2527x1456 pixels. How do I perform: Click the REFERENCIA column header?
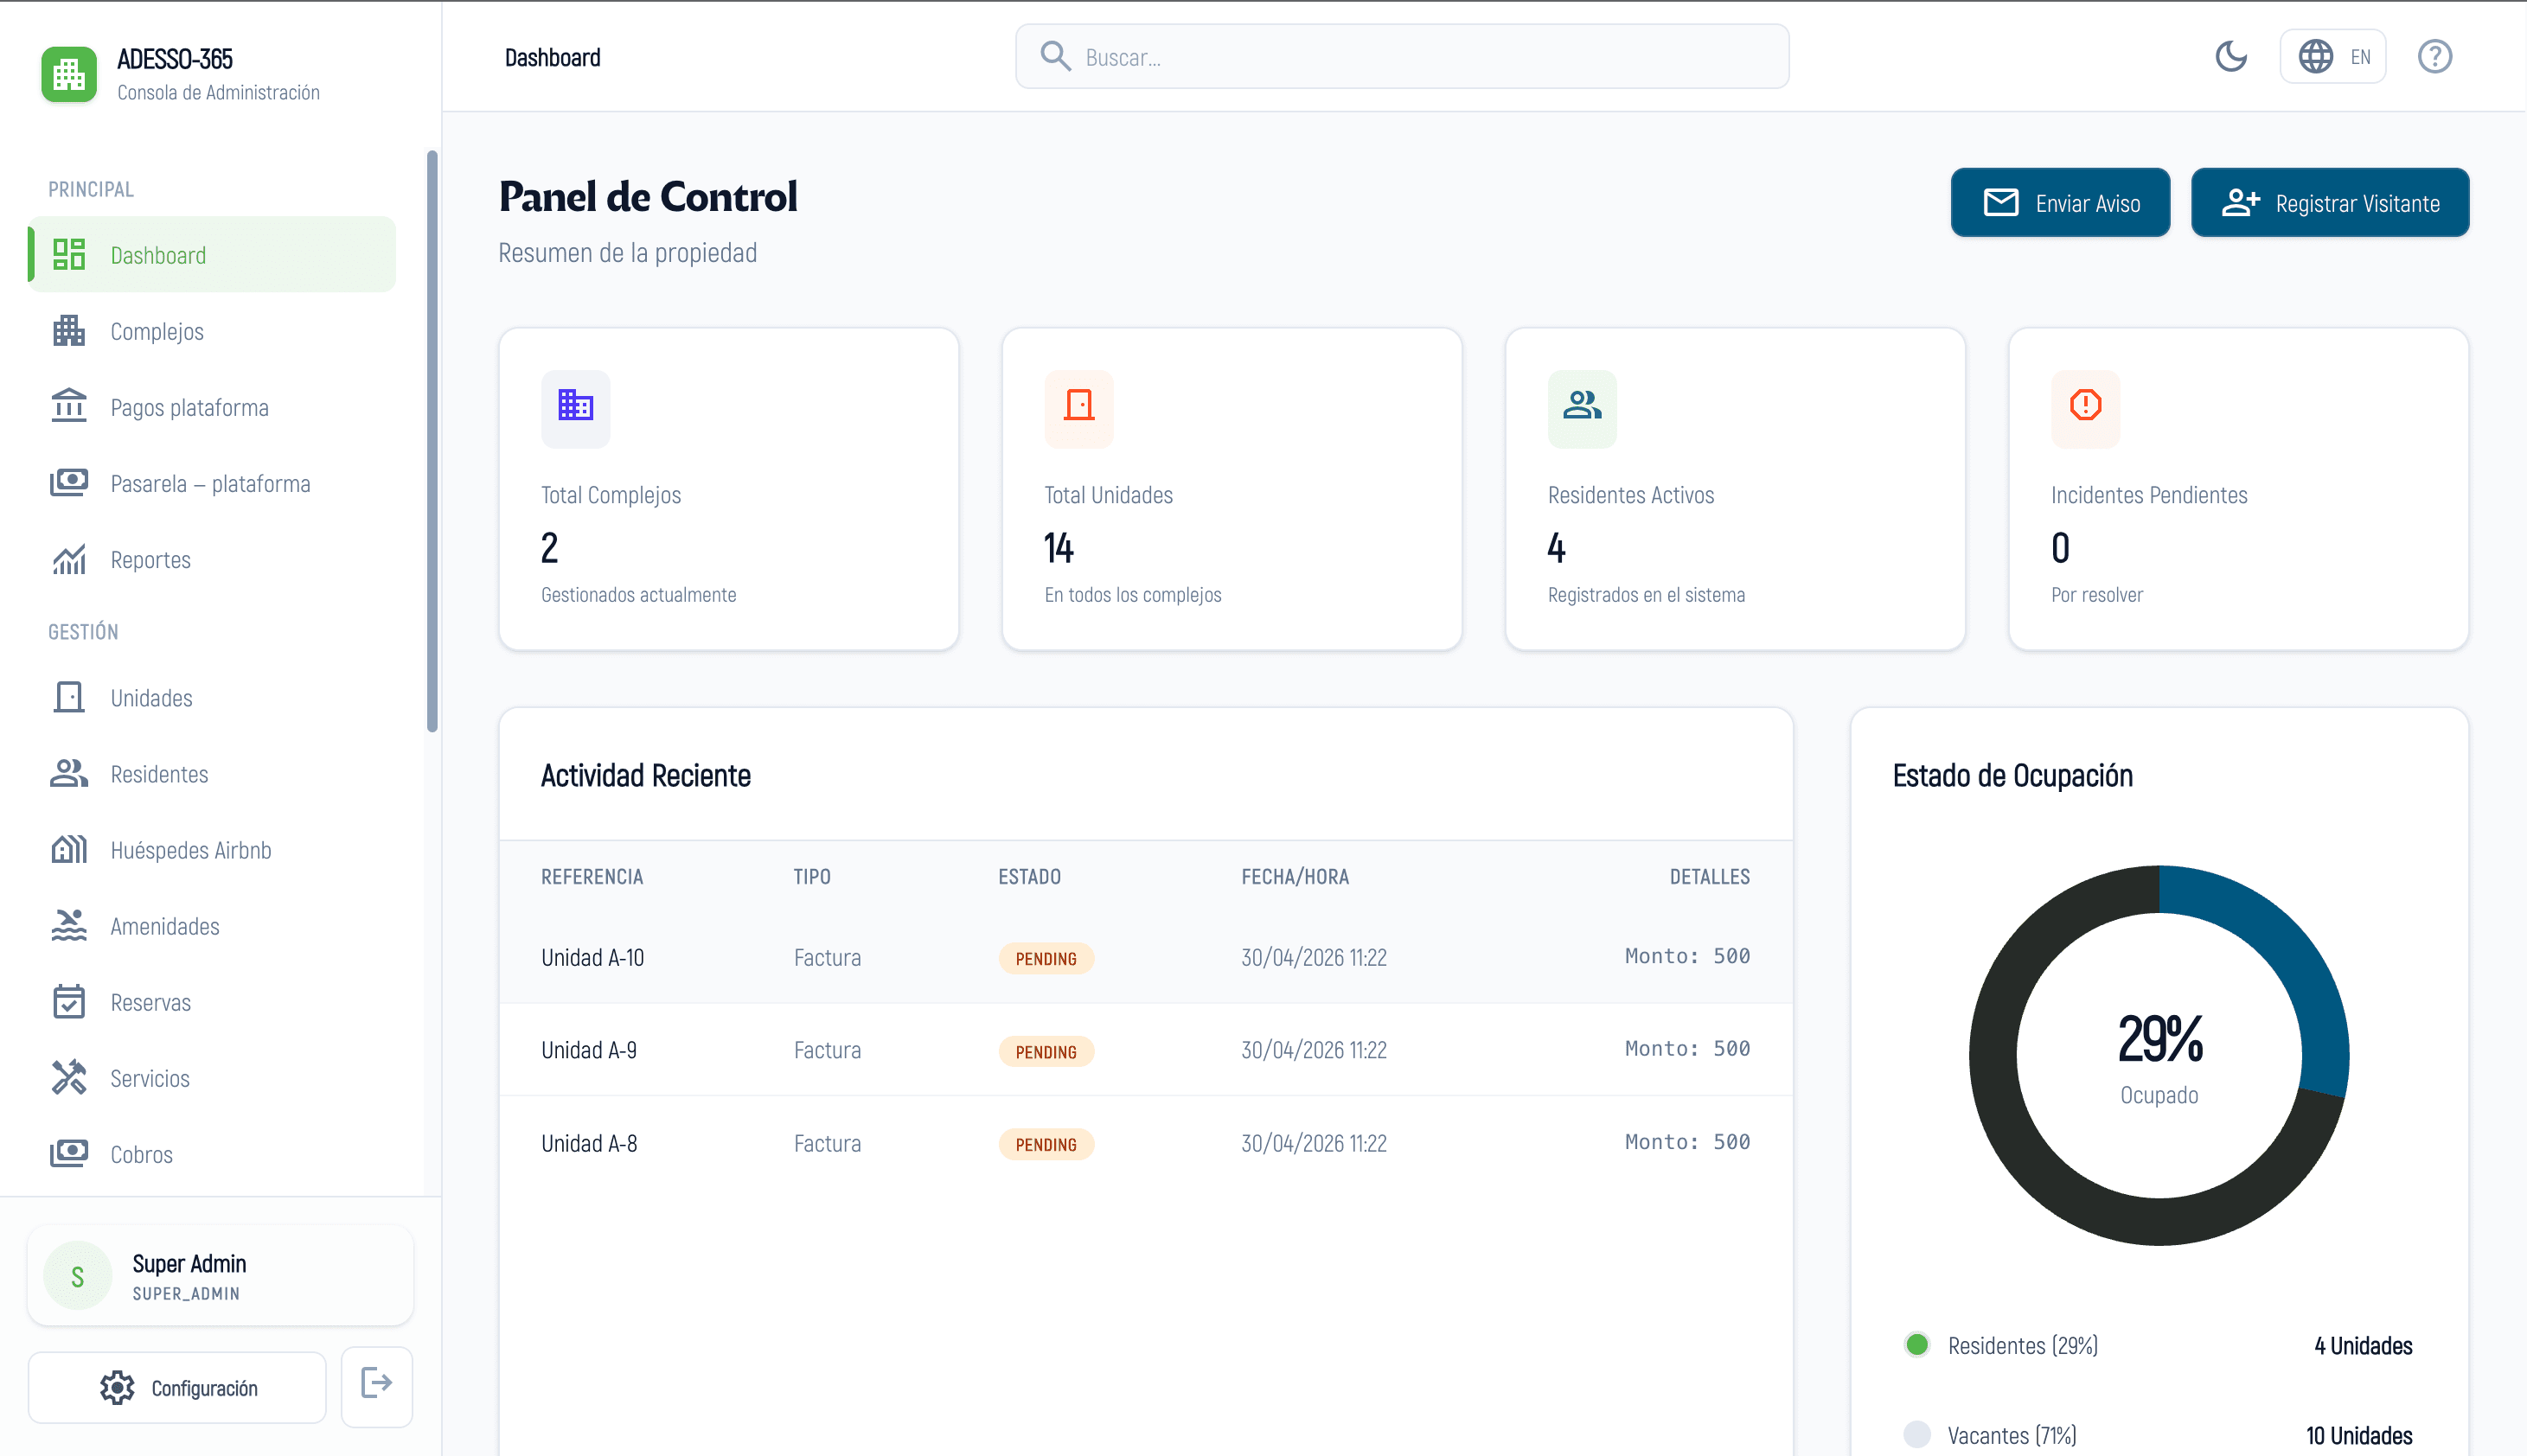click(x=592, y=877)
